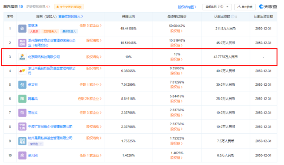The height and width of the screenshot is (165, 284).
Task: Click 股权链 link in row 3
Action: pos(177,59)
